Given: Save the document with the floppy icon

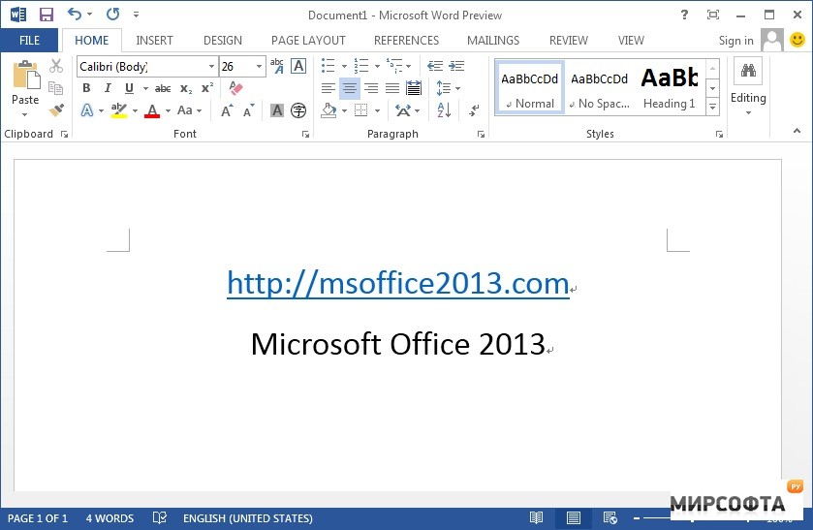Looking at the screenshot, I should point(47,15).
